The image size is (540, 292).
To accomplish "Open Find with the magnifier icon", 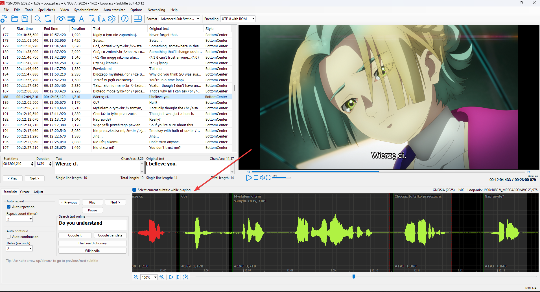I will [38, 19].
